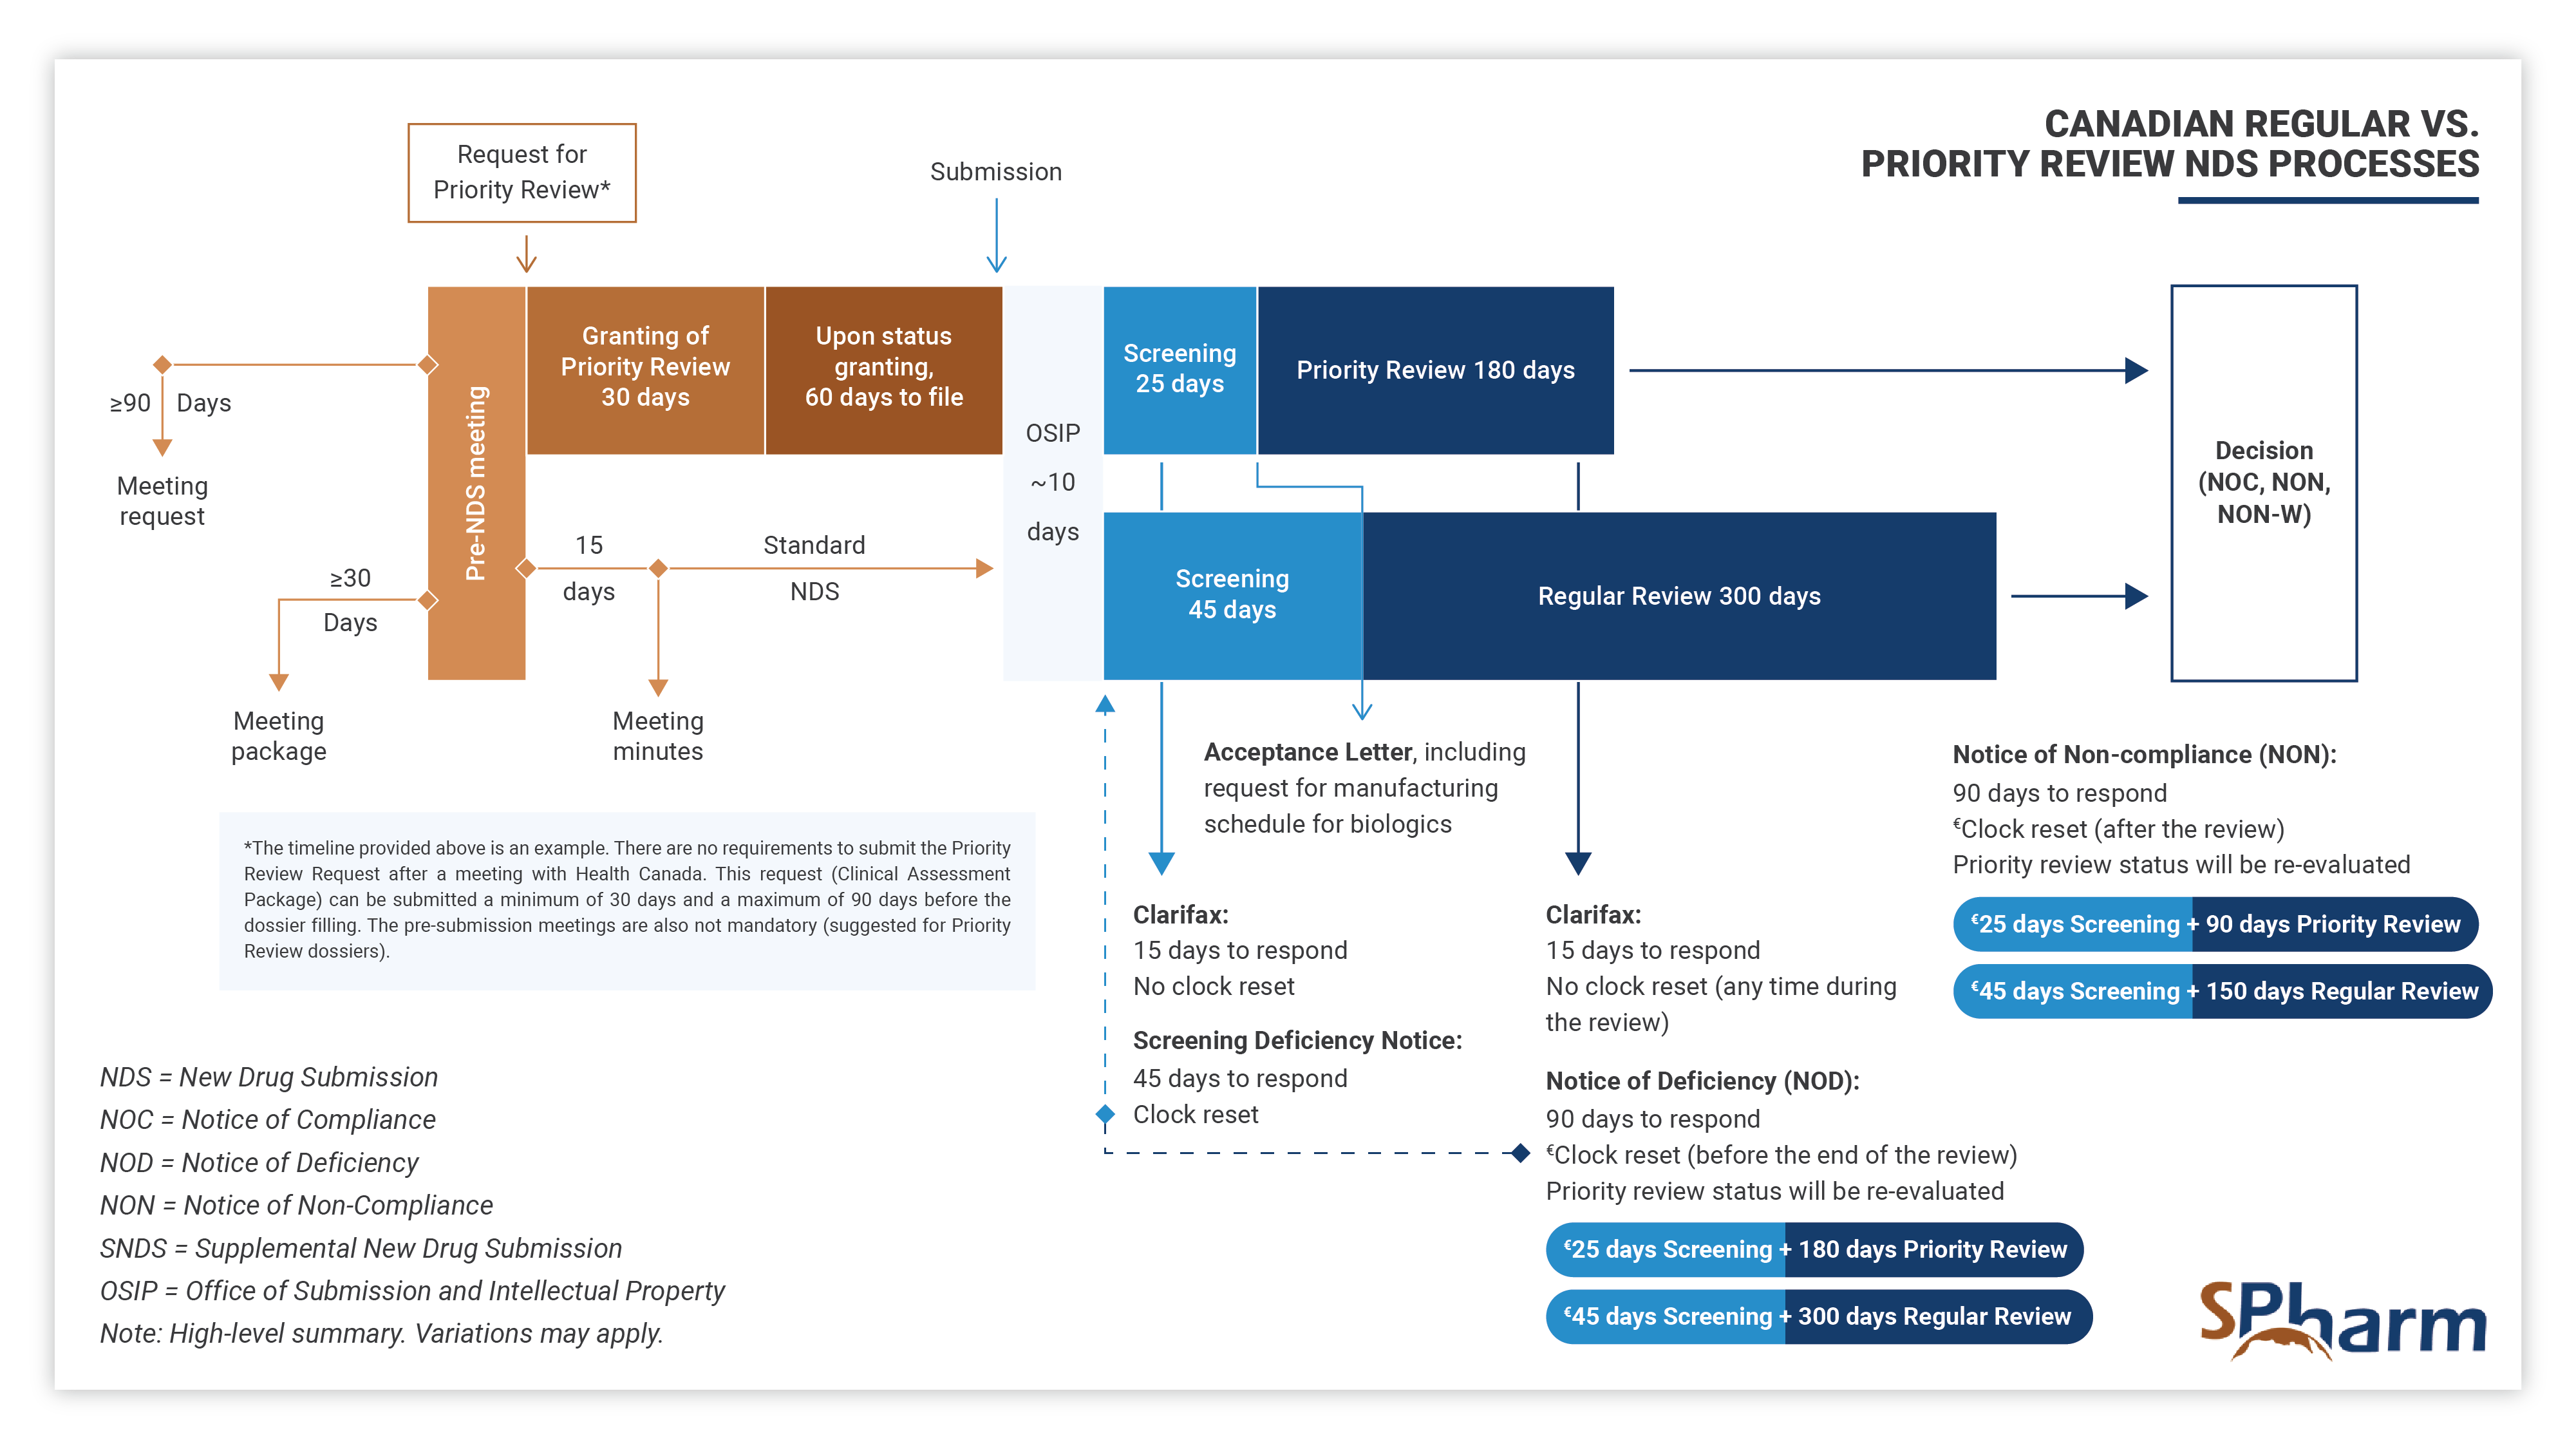
Task: Click the 'OSIP ~10 days' column
Action: 1053,483
